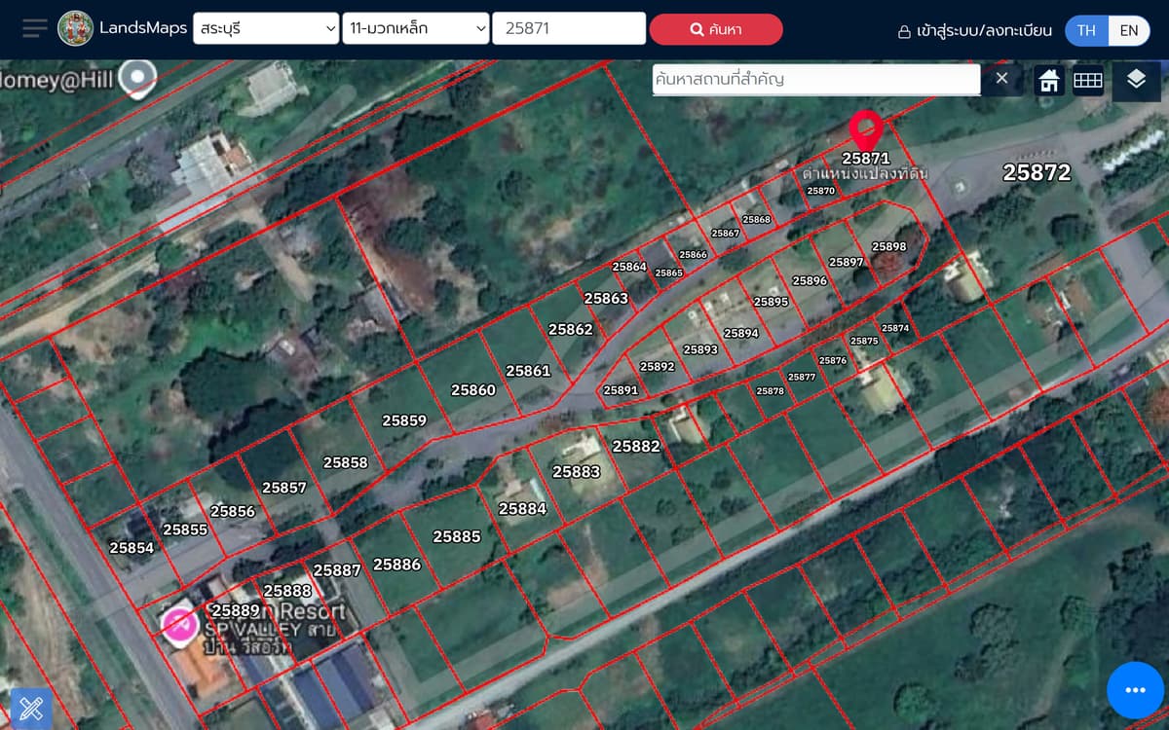The height and width of the screenshot is (730, 1169).
Task: Expand the 11-มวกเหล็ก district dropdown
Action: point(416,29)
